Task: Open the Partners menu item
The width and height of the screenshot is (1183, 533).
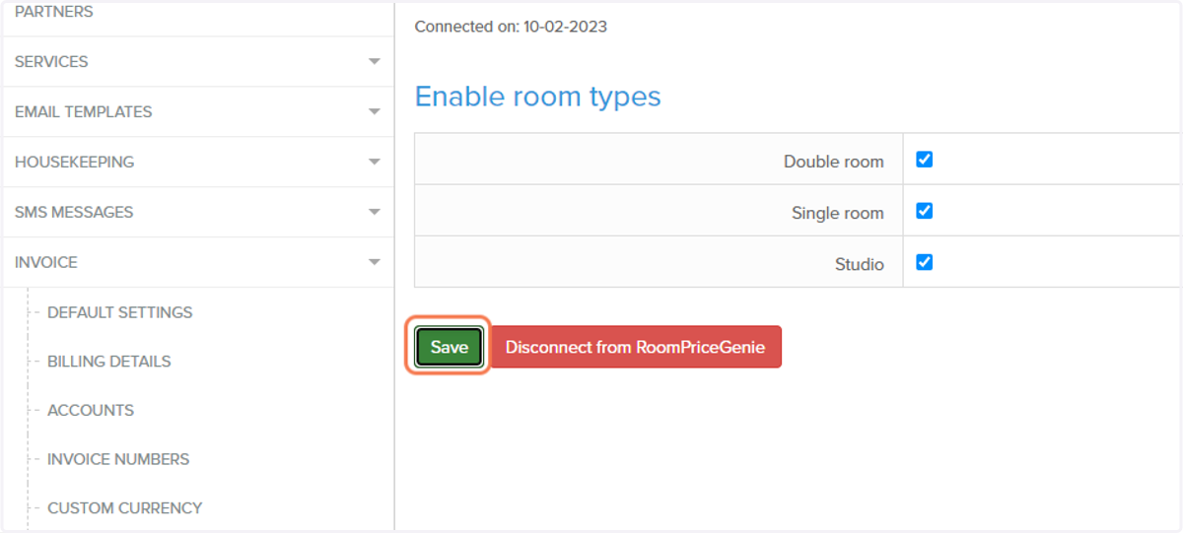Action: (x=54, y=12)
